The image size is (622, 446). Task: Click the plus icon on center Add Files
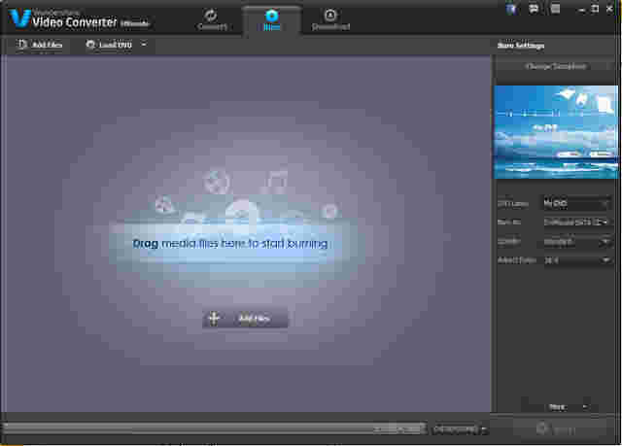tap(214, 319)
